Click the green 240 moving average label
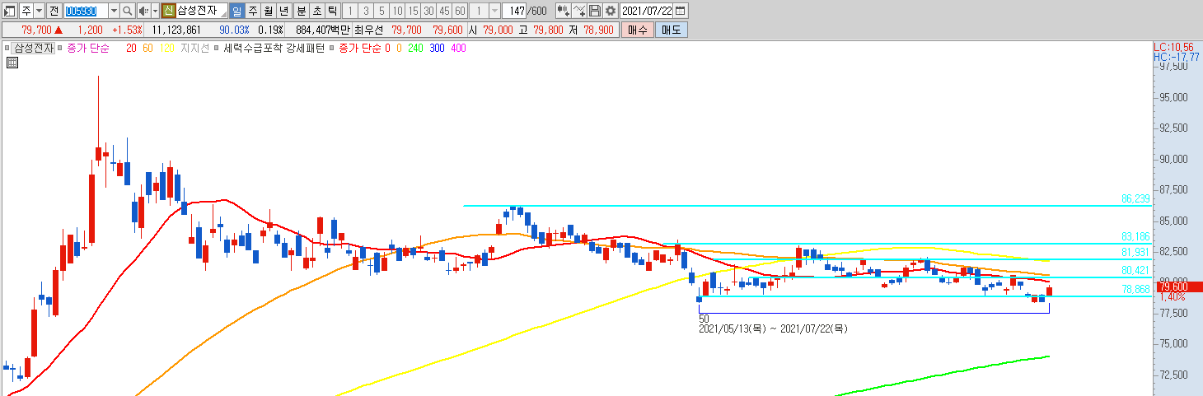Image resolution: width=1203 pixels, height=396 pixels. (415, 49)
